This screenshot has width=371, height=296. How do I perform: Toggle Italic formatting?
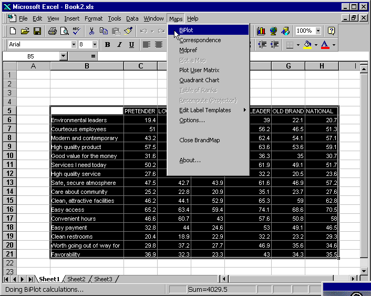119,45
